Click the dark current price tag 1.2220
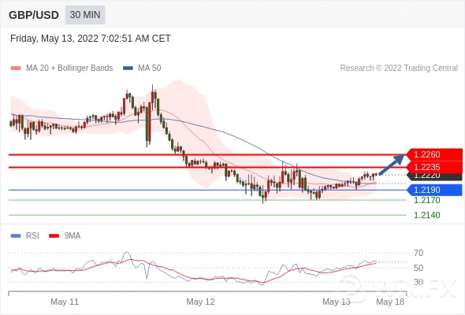Image resolution: width=465 pixels, height=315 pixels. point(434,176)
